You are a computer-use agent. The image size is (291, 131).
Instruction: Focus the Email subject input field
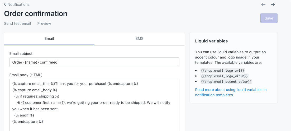[94, 62]
